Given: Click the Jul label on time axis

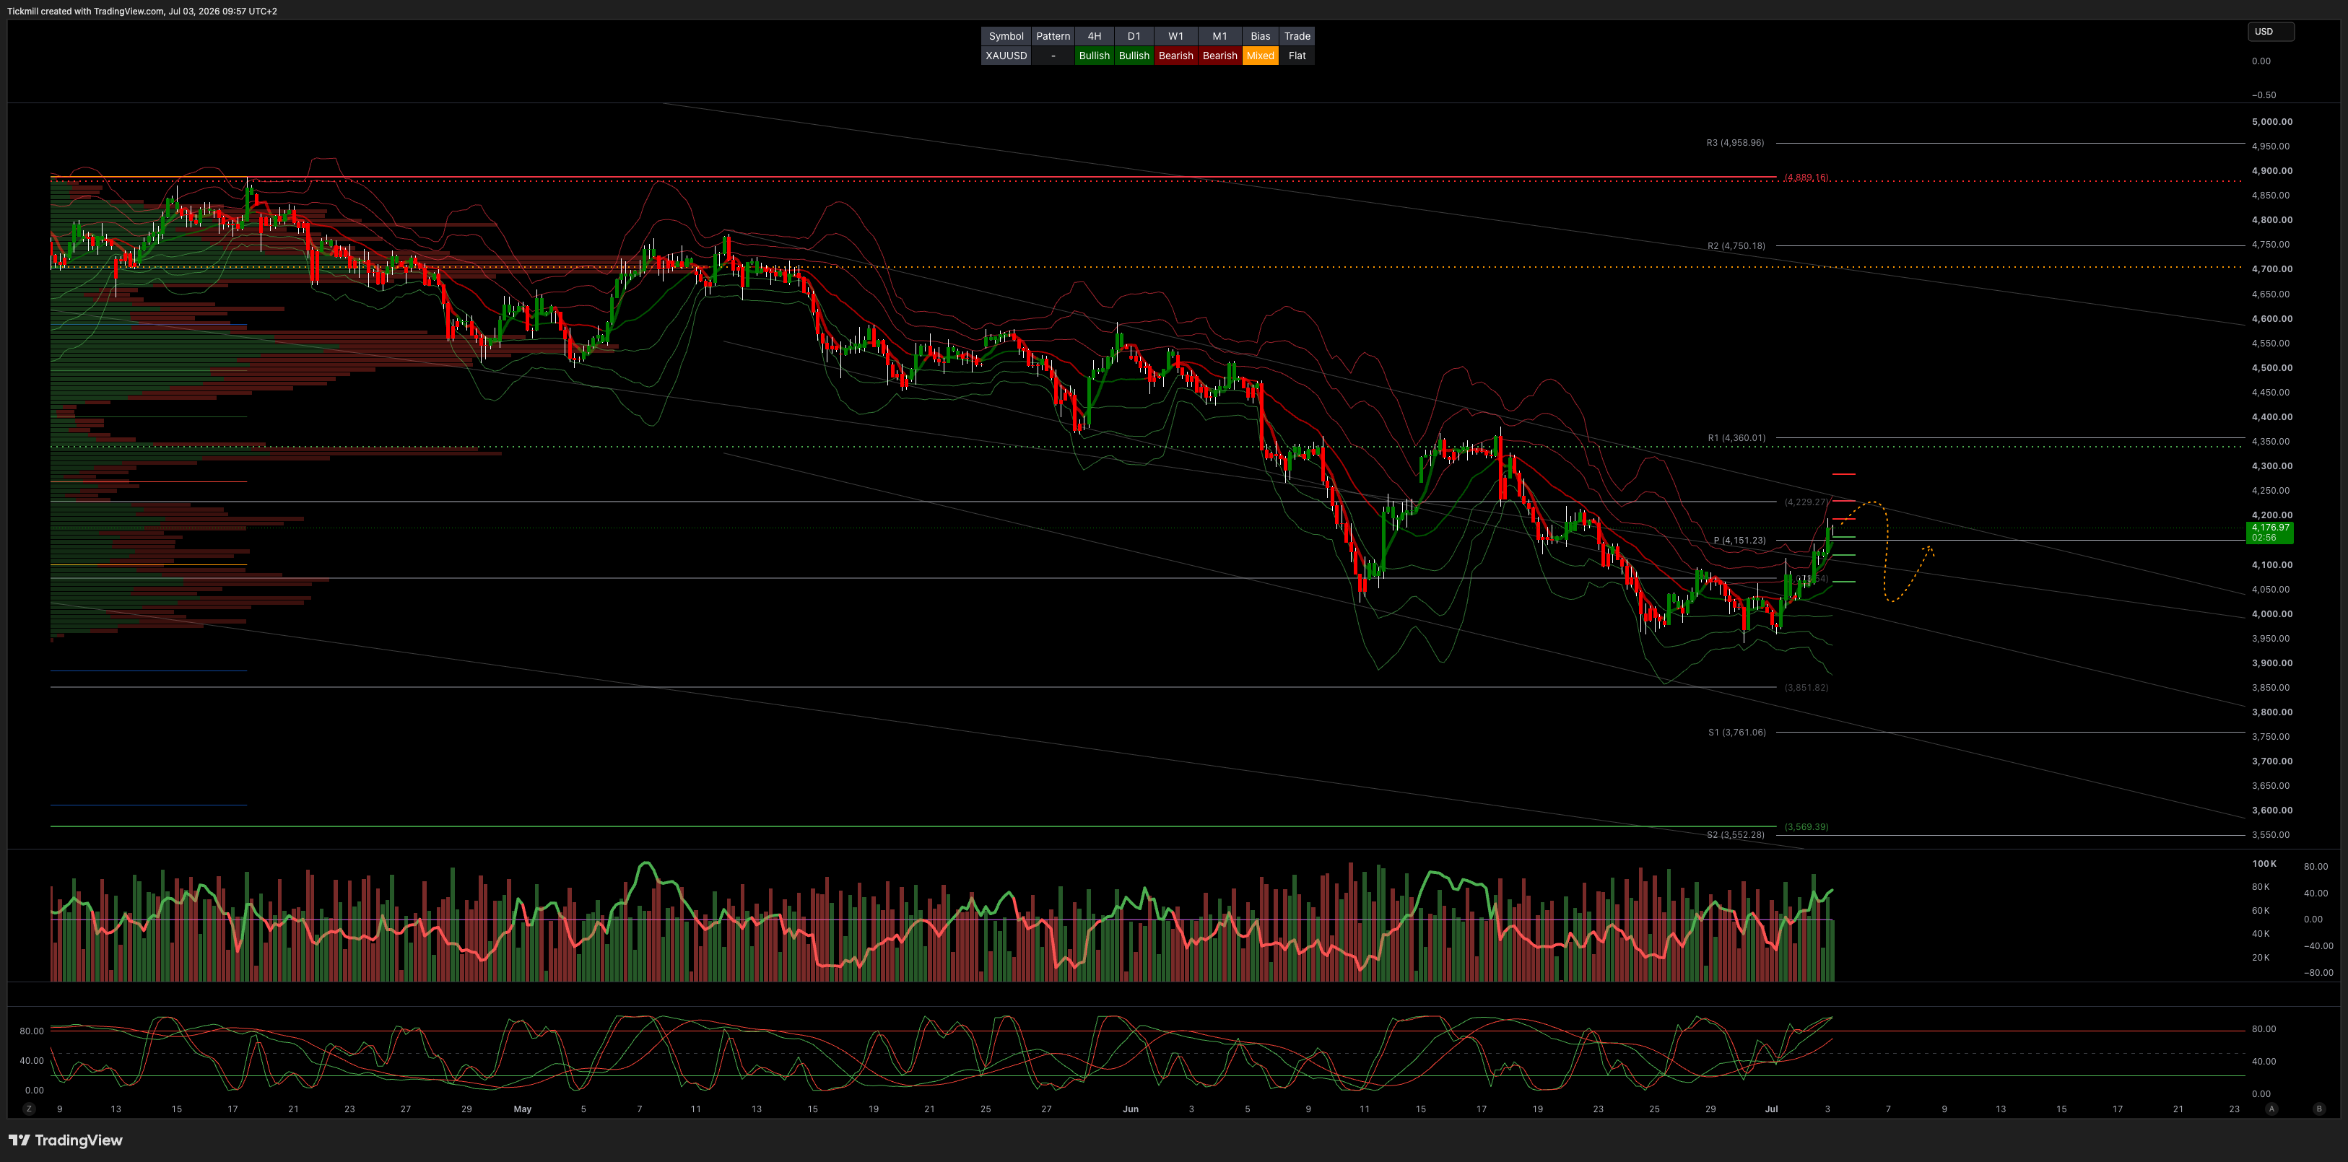Looking at the screenshot, I should click(1771, 1109).
